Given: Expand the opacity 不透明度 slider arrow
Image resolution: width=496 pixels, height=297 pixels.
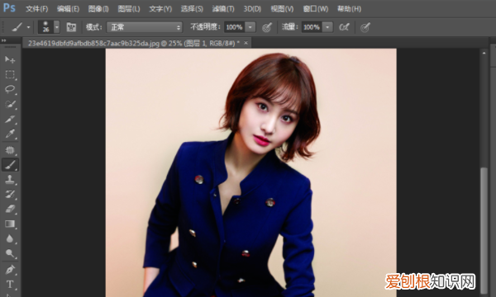Looking at the screenshot, I should (x=250, y=27).
